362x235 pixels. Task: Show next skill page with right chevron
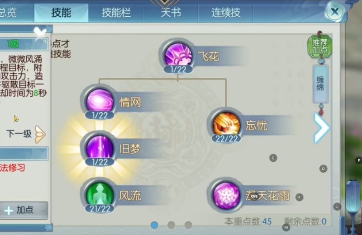click(x=322, y=127)
